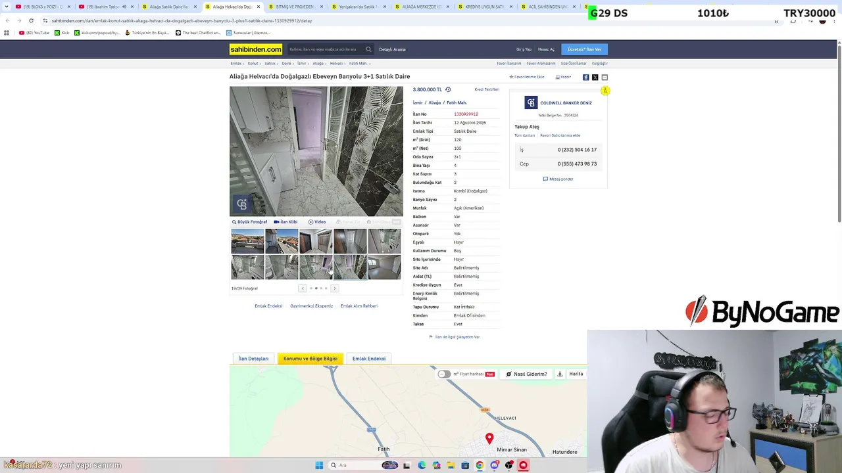This screenshot has height=473, width=842.
Task: Open the Video option under gallery
Action: (317, 222)
